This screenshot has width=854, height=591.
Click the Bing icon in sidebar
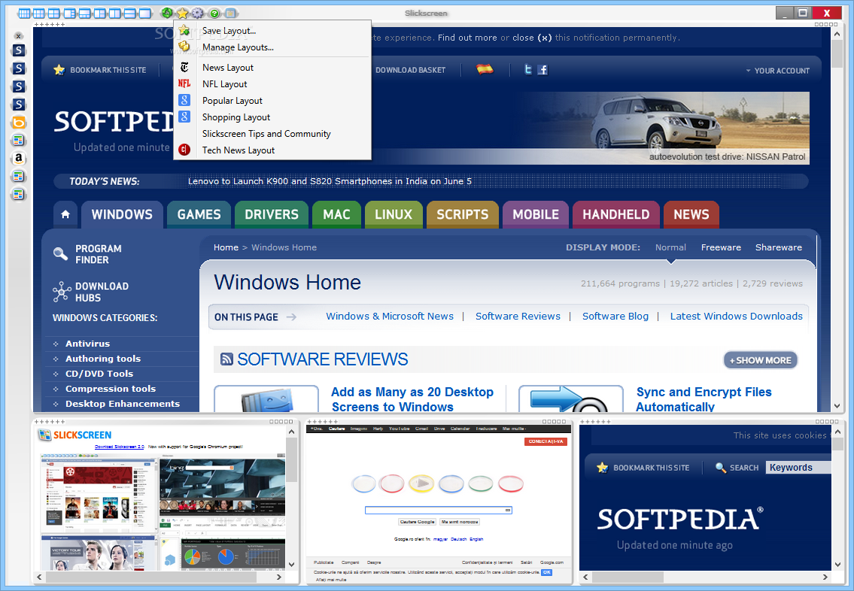(x=19, y=123)
